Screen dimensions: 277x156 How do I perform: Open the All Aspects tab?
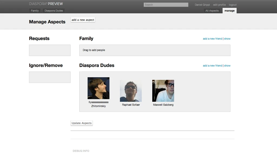(212, 11)
